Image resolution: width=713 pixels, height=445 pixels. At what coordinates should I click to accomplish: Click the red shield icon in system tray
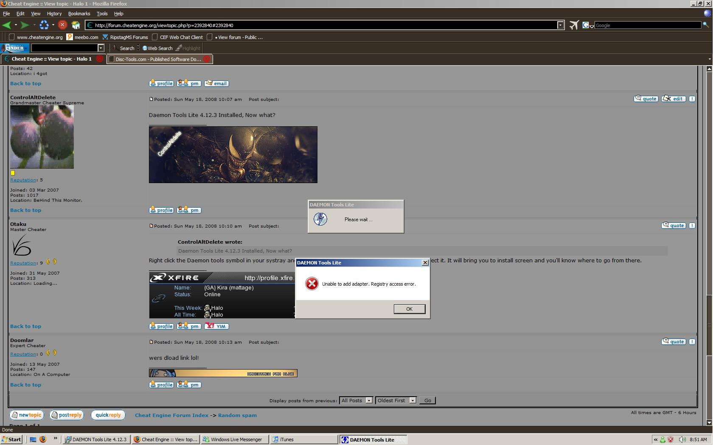[671, 439]
